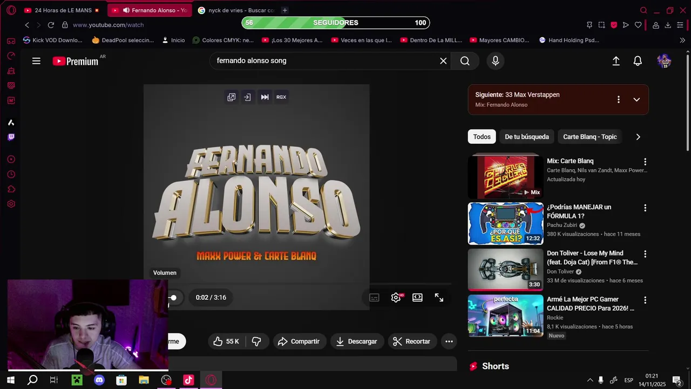Open Windows Start menu
691x389 pixels.
click(x=10, y=380)
